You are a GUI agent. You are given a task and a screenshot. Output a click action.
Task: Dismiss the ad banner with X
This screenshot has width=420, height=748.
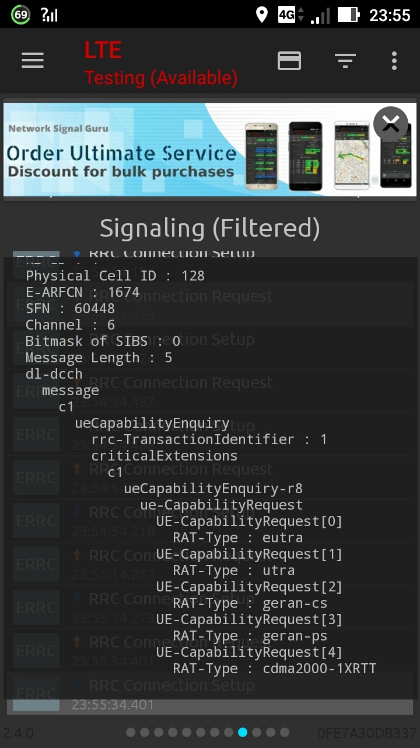point(390,124)
